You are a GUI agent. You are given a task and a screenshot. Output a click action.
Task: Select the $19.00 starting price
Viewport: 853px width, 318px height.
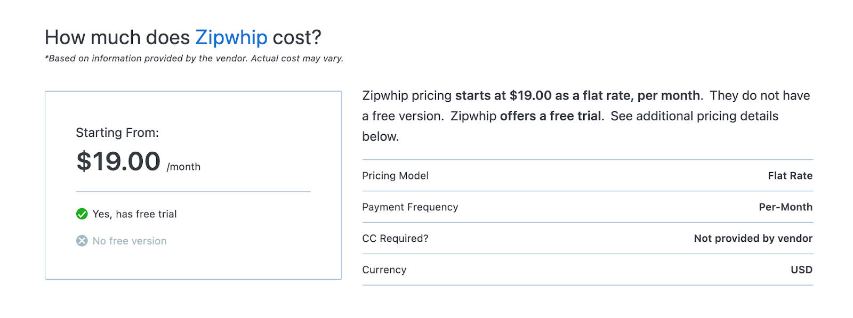click(118, 161)
